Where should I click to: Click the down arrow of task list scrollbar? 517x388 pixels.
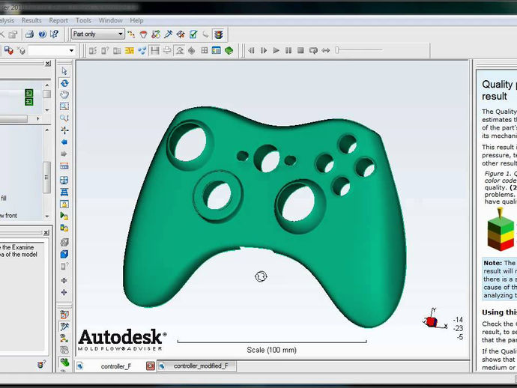[x=46, y=110]
